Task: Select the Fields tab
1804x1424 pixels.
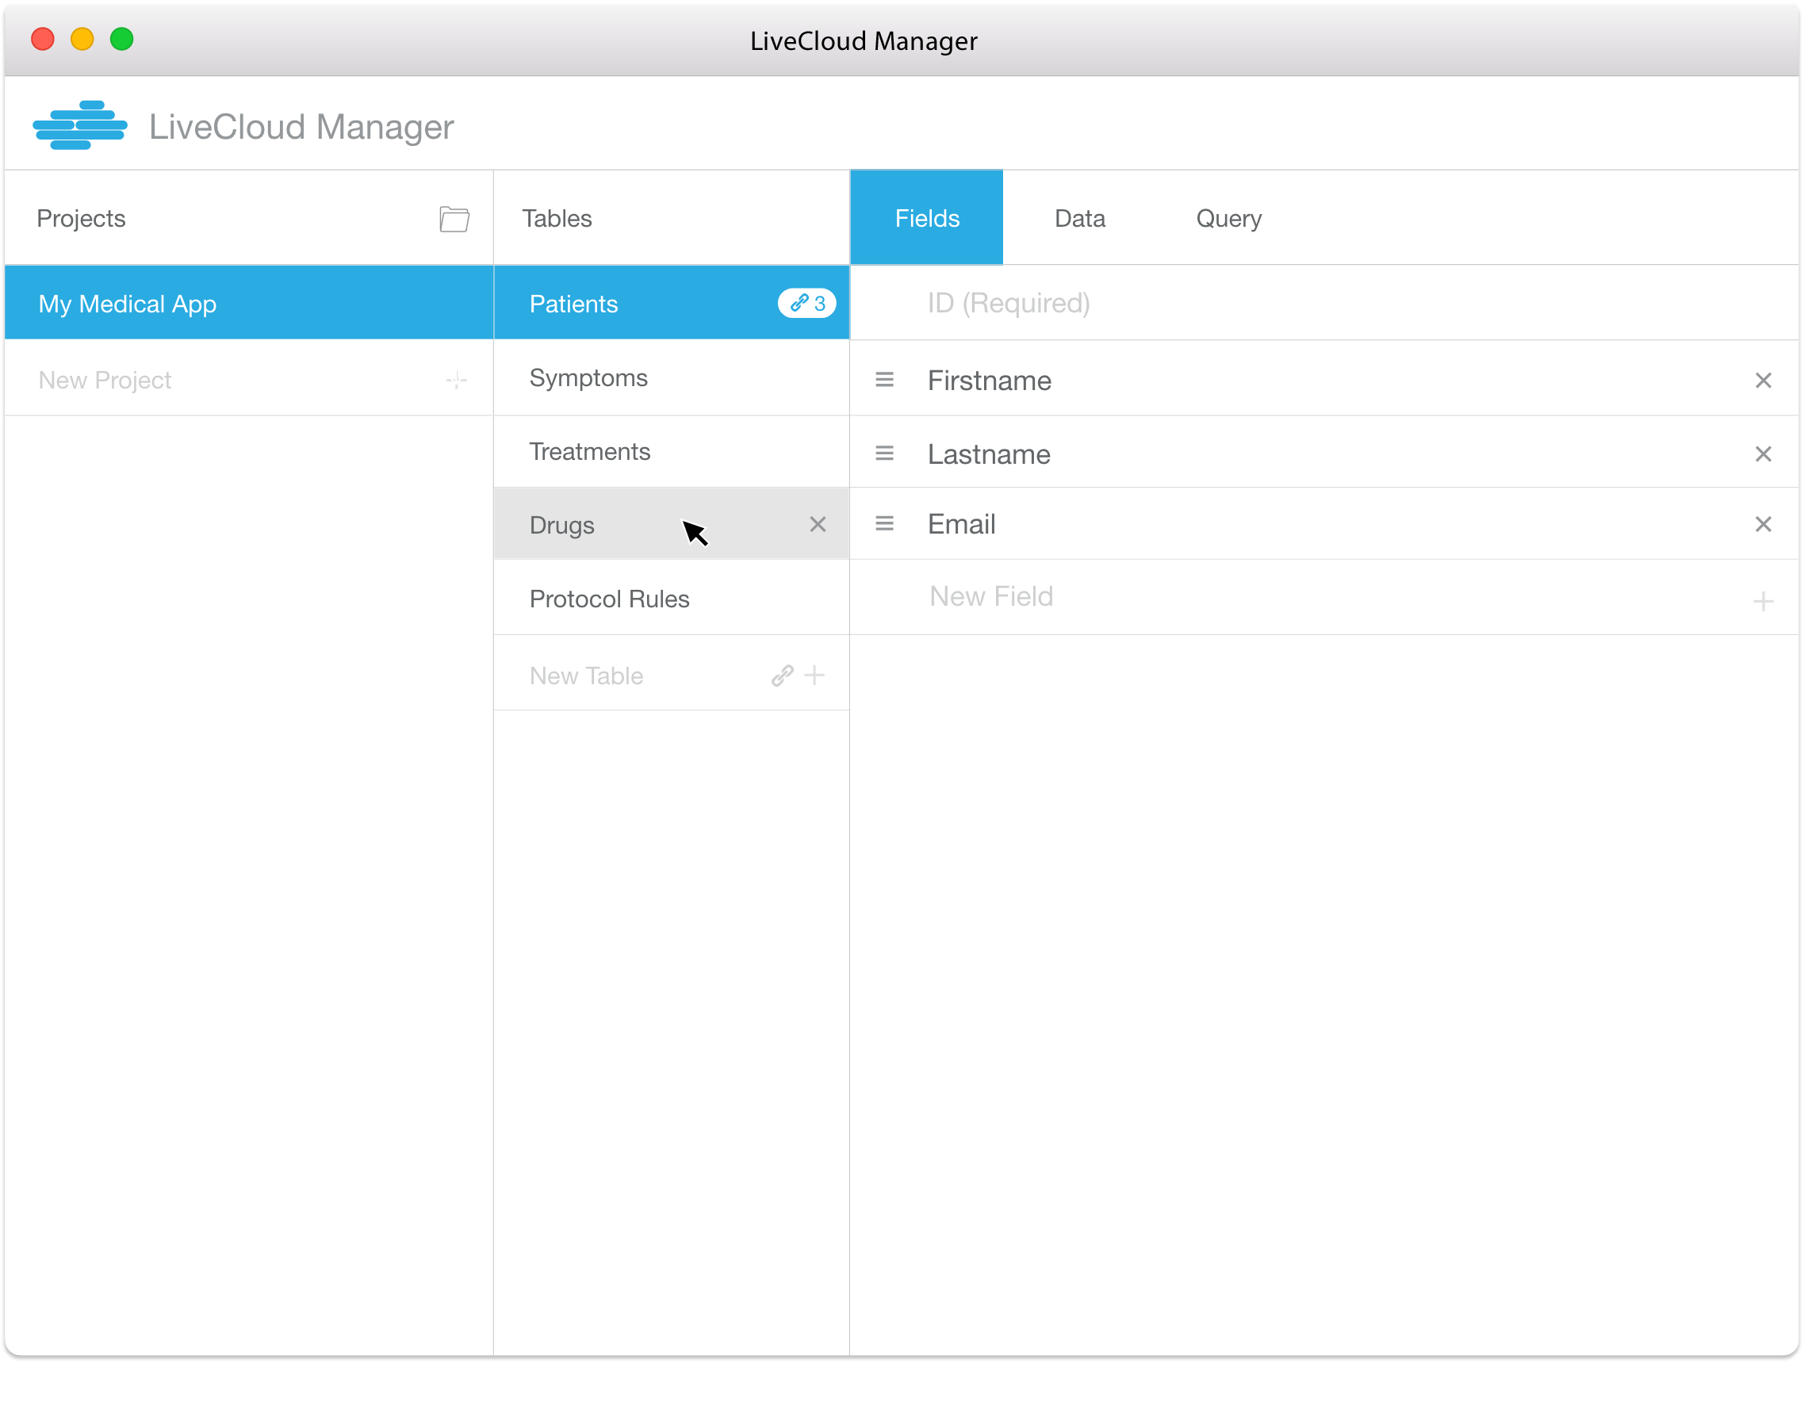Action: click(926, 217)
